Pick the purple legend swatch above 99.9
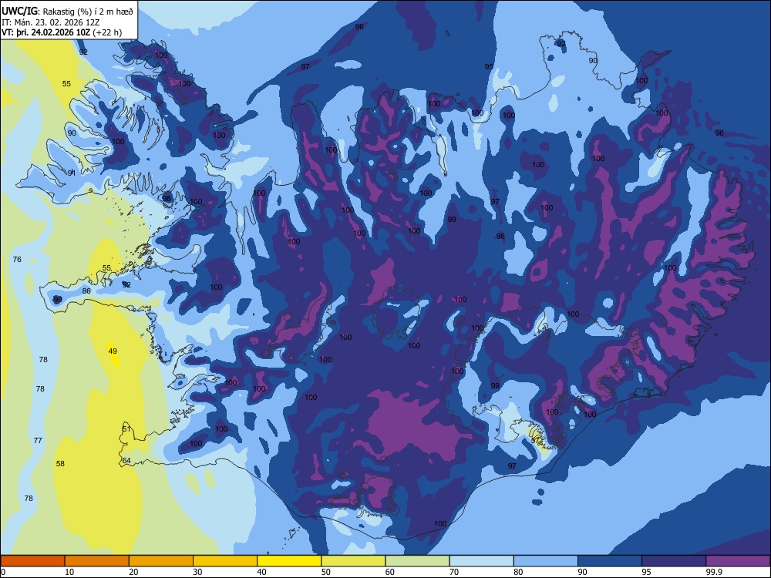The image size is (771, 578). pyautogui.click(x=738, y=561)
